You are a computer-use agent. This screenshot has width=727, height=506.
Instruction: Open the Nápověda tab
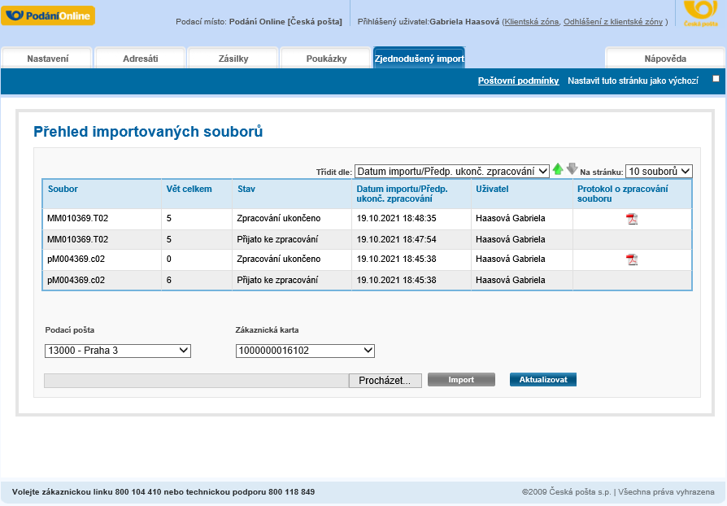664,58
